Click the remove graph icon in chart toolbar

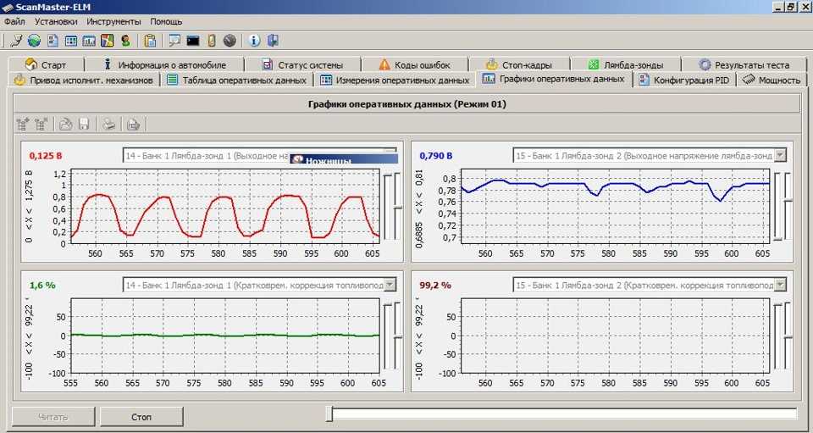(41, 124)
